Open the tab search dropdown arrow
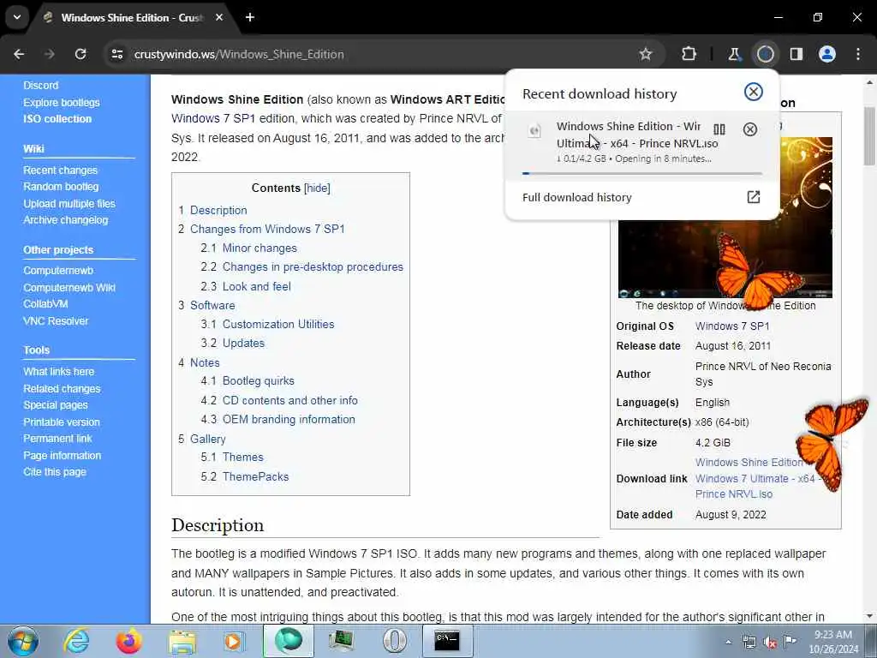 [17, 17]
